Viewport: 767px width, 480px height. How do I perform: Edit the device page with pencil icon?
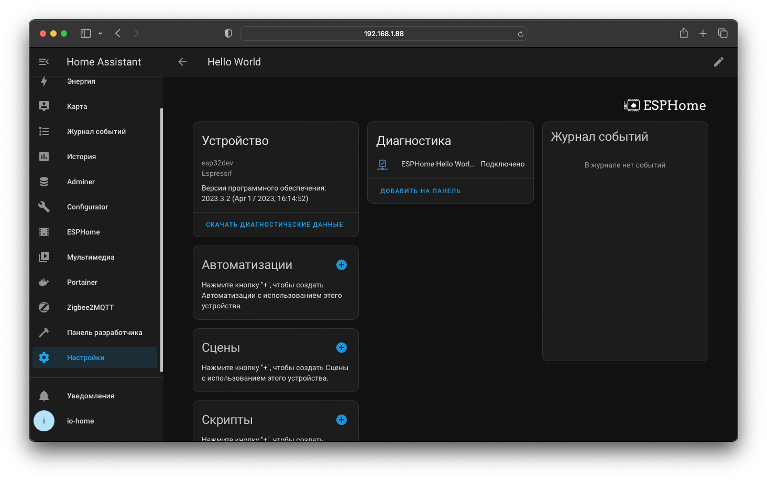pyautogui.click(x=719, y=62)
